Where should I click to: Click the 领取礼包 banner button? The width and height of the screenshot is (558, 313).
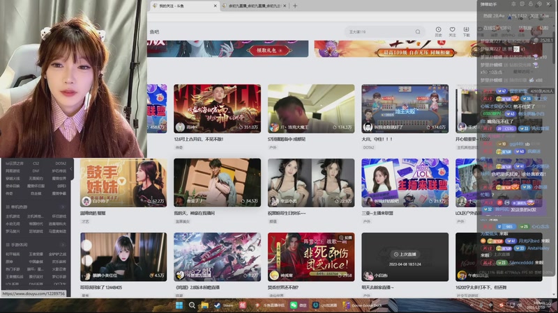(269, 50)
